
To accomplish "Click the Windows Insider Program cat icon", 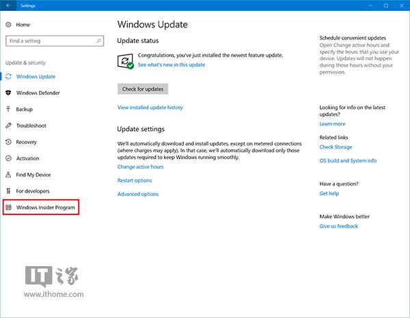I will [x=8, y=207].
